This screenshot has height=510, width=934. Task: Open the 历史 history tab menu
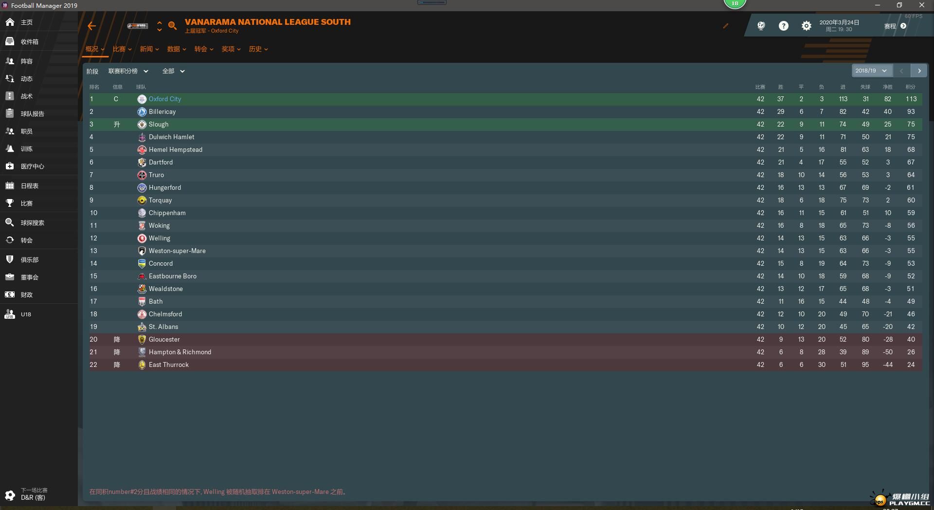pyautogui.click(x=258, y=49)
